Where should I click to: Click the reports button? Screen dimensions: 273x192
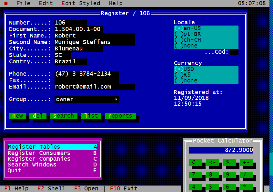pos(120,116)
